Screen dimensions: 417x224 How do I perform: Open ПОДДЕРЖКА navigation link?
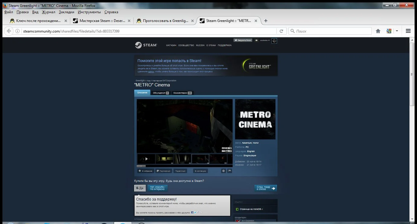pos(225,45)
